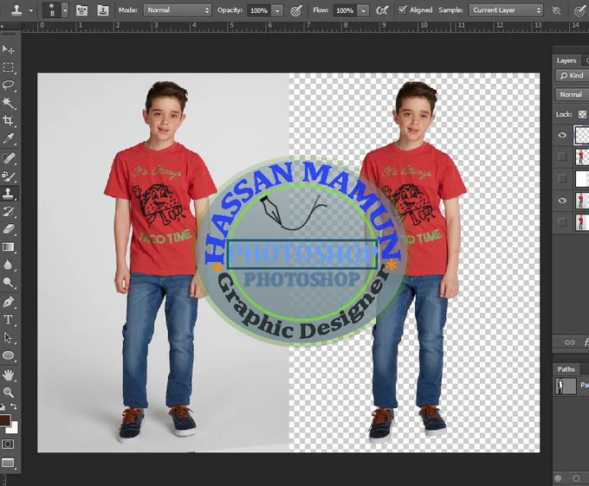Select the Move tool
The width and height of the screenshot is (589, 486).
(x=9, y=49)
